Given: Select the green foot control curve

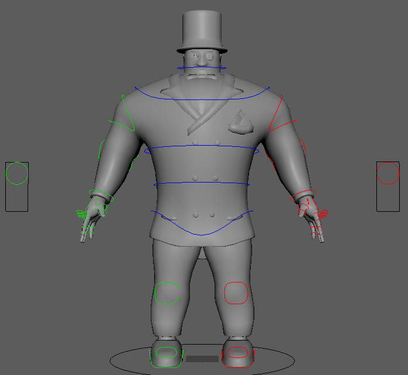Looking at the screenshot, I should (164, 353).
